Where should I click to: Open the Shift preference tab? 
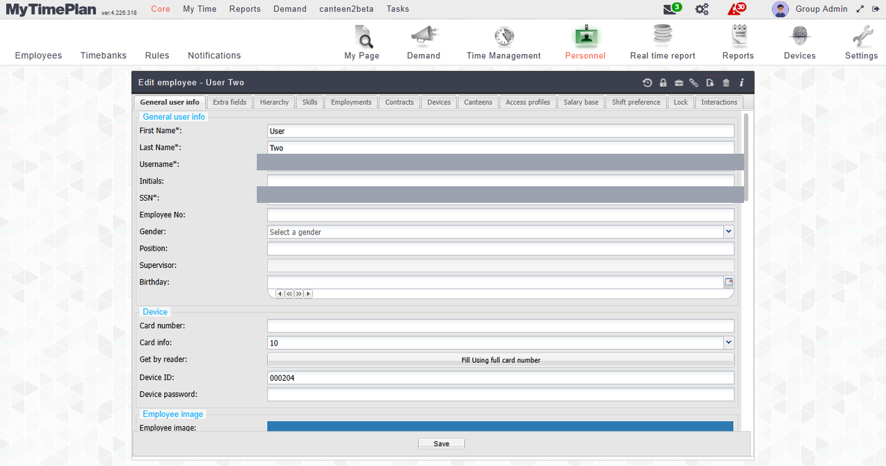coord(636,102)
